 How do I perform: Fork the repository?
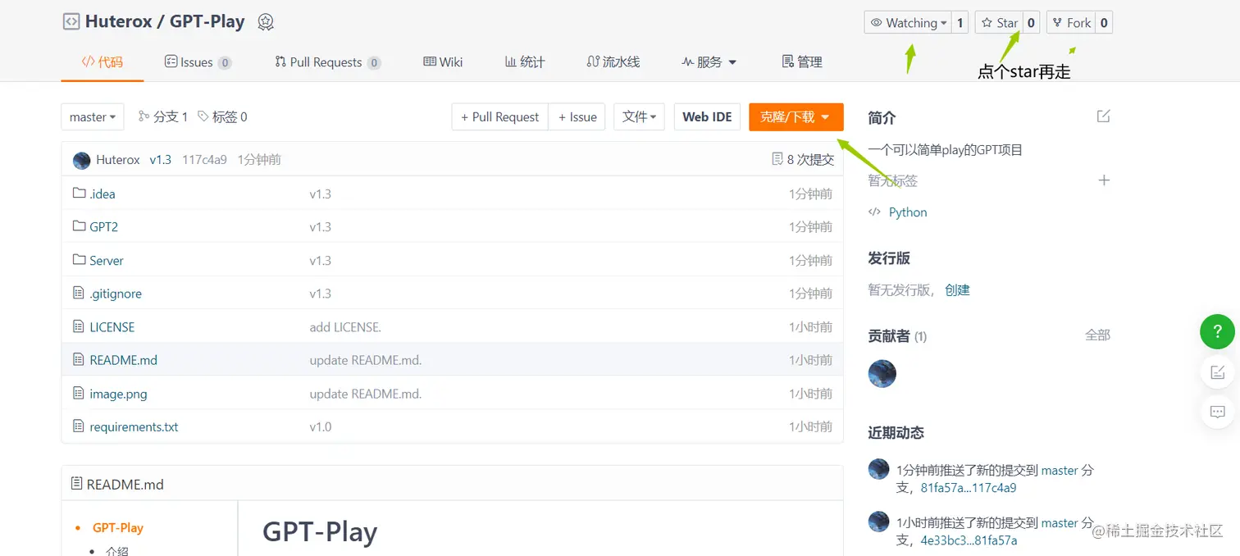point(1071,23)
